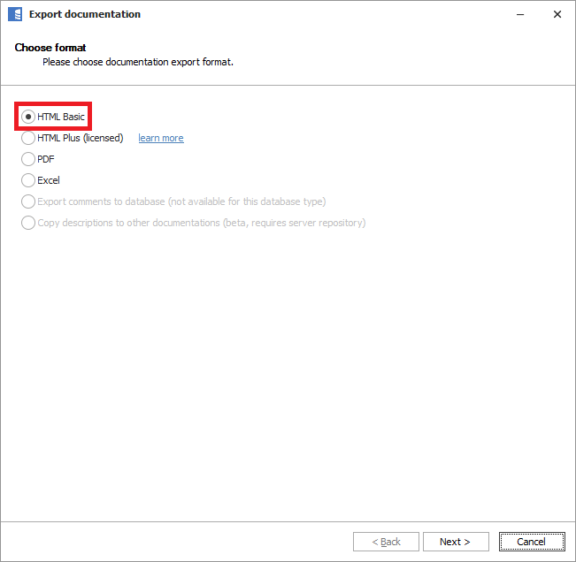Choose Copy descriptions to other documentations
The width and height of the screenshot is (576, 562).
click(x=28, y=223)
